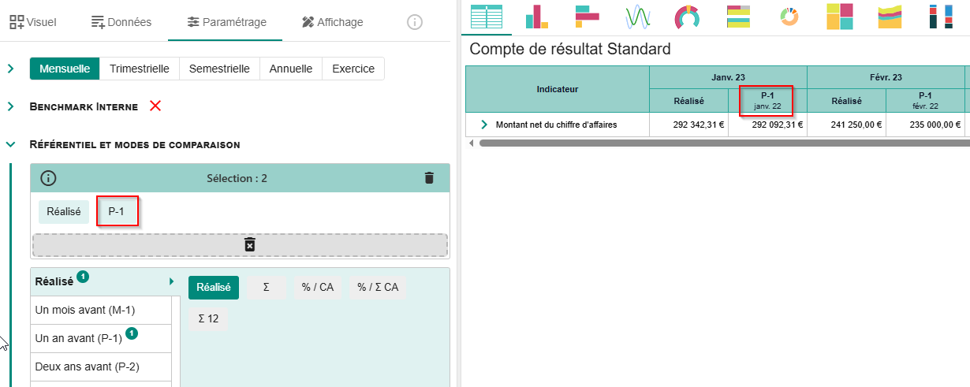Expand the period selection chevron
The image size is (970, 387).
[11, 69]
